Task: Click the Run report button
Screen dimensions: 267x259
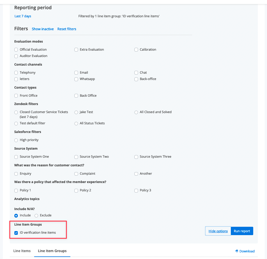Action: point(242,231)
